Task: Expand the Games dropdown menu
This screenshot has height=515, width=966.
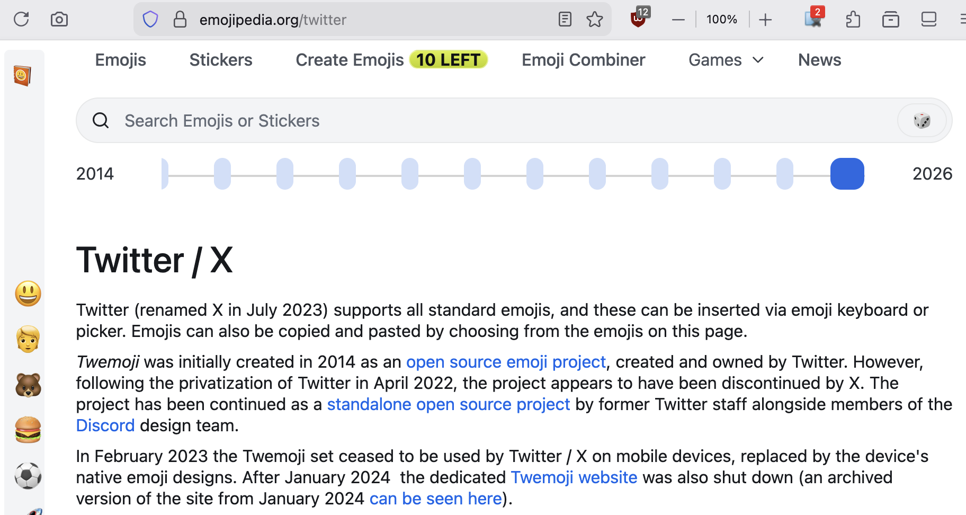Action: click(726, 60)
